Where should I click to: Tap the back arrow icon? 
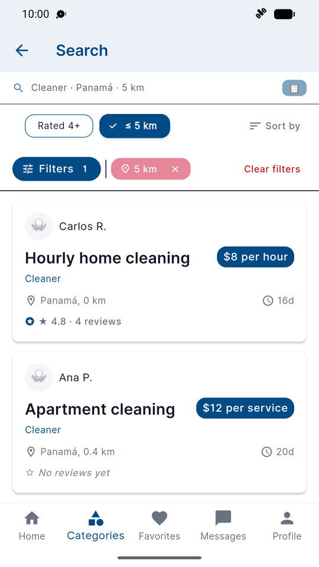pyautogui.click(x=22, y=50)
